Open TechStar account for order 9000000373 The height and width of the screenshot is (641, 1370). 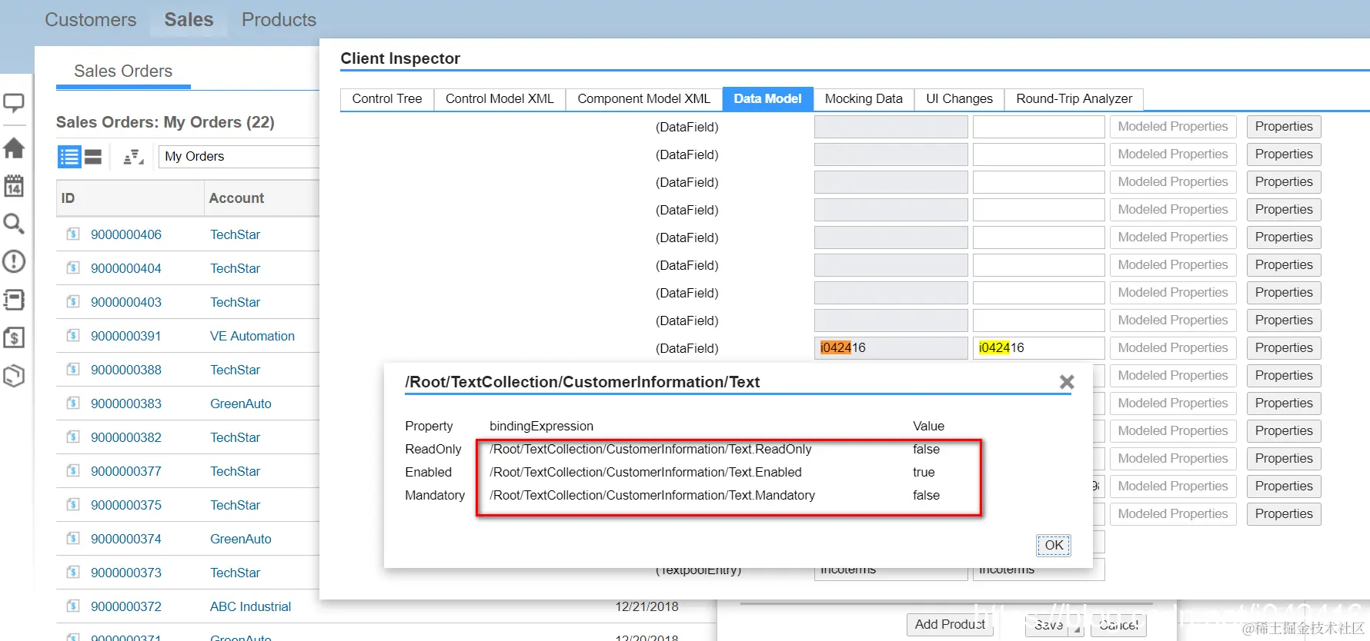coord(235,573)
